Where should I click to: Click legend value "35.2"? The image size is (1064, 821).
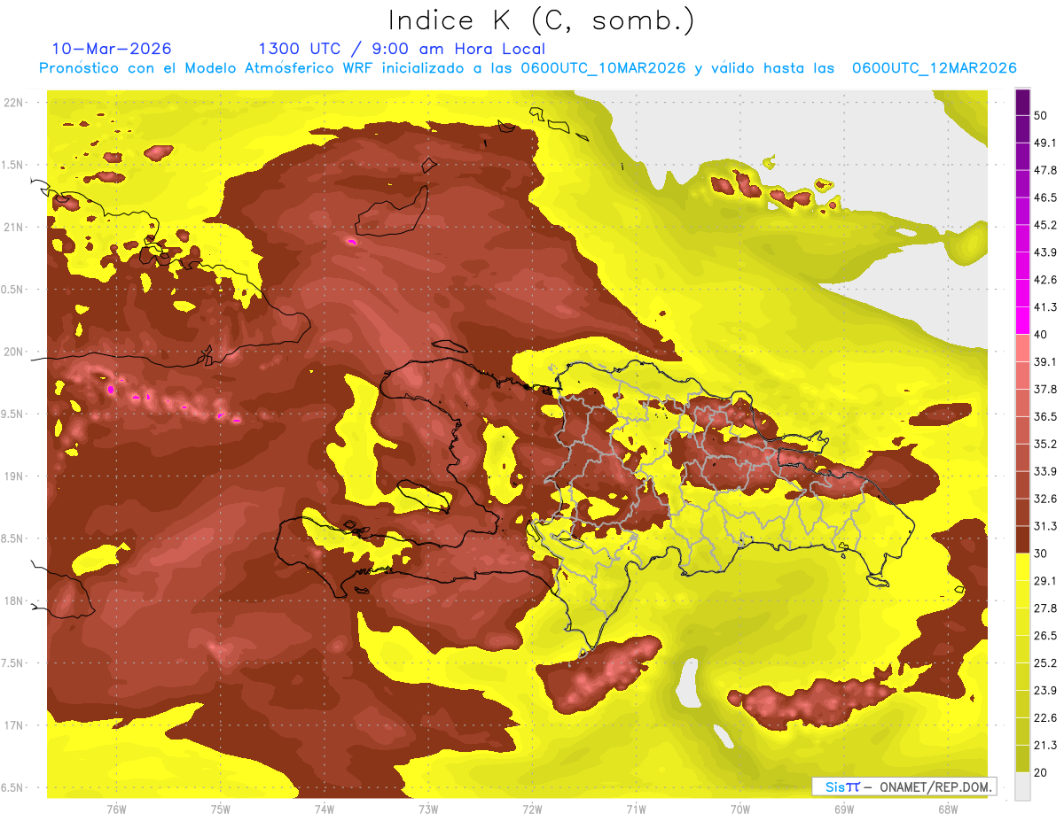[x=1045, y=444]
